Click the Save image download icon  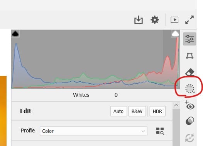[139, 20]
